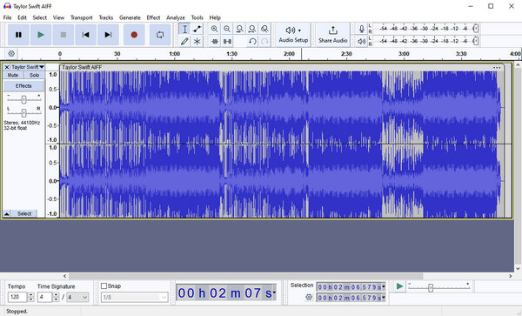Click the Zoom Out magnifier
The height and width of the screenshot is (316, 522).
click(227, 29)
